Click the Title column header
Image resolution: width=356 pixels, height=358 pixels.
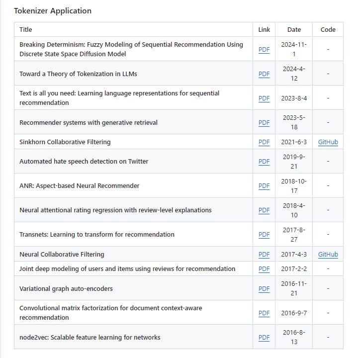coord(26,29)
